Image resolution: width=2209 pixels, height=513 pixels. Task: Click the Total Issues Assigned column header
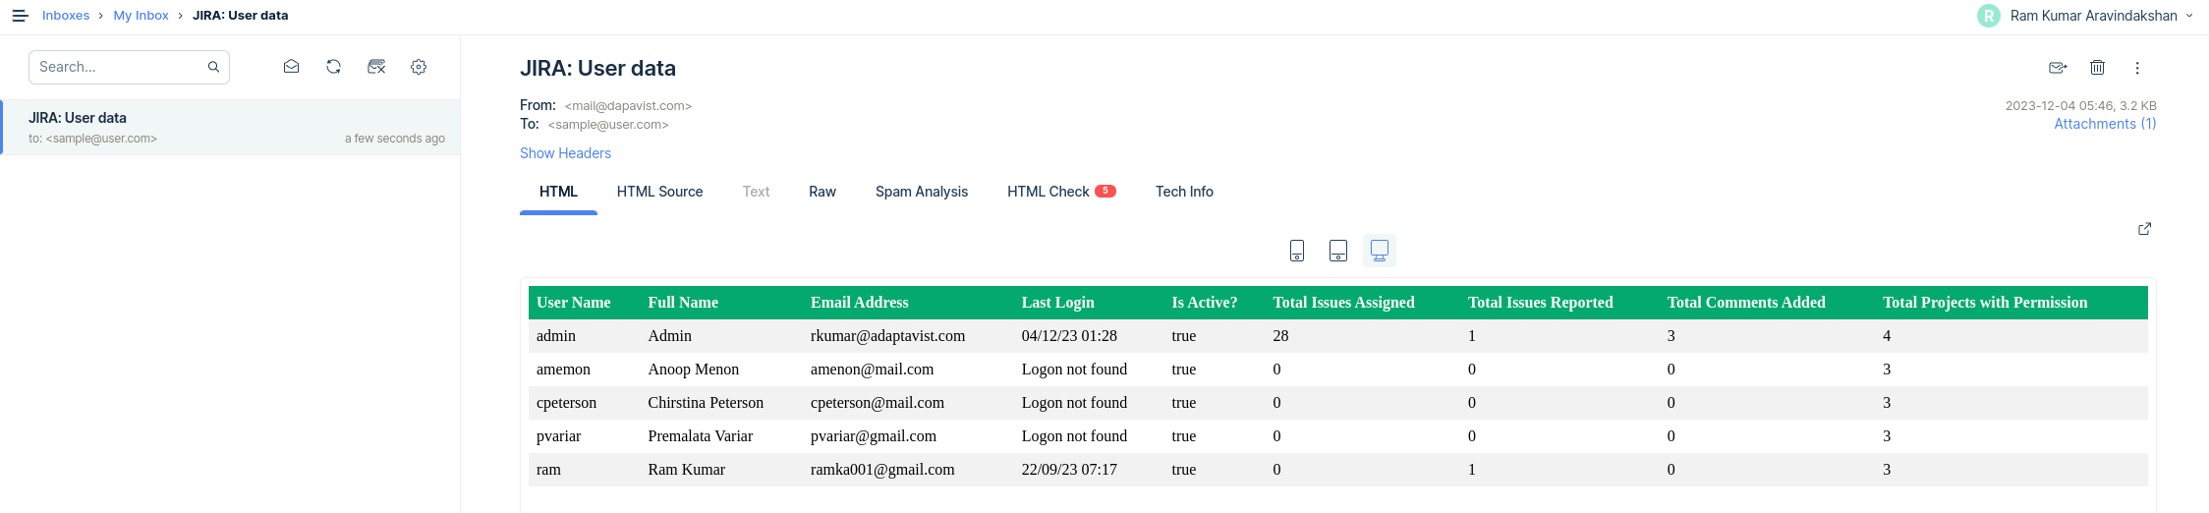pyautogui.click(x=1343, y=303)
